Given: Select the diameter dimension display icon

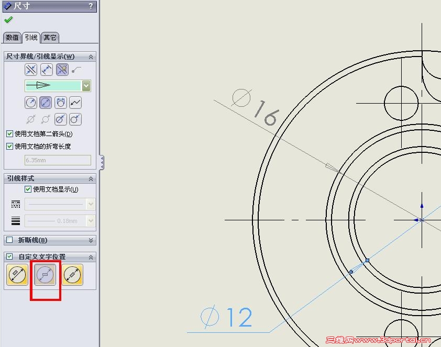Looking at the screenshot, I should tap(46, 103).
